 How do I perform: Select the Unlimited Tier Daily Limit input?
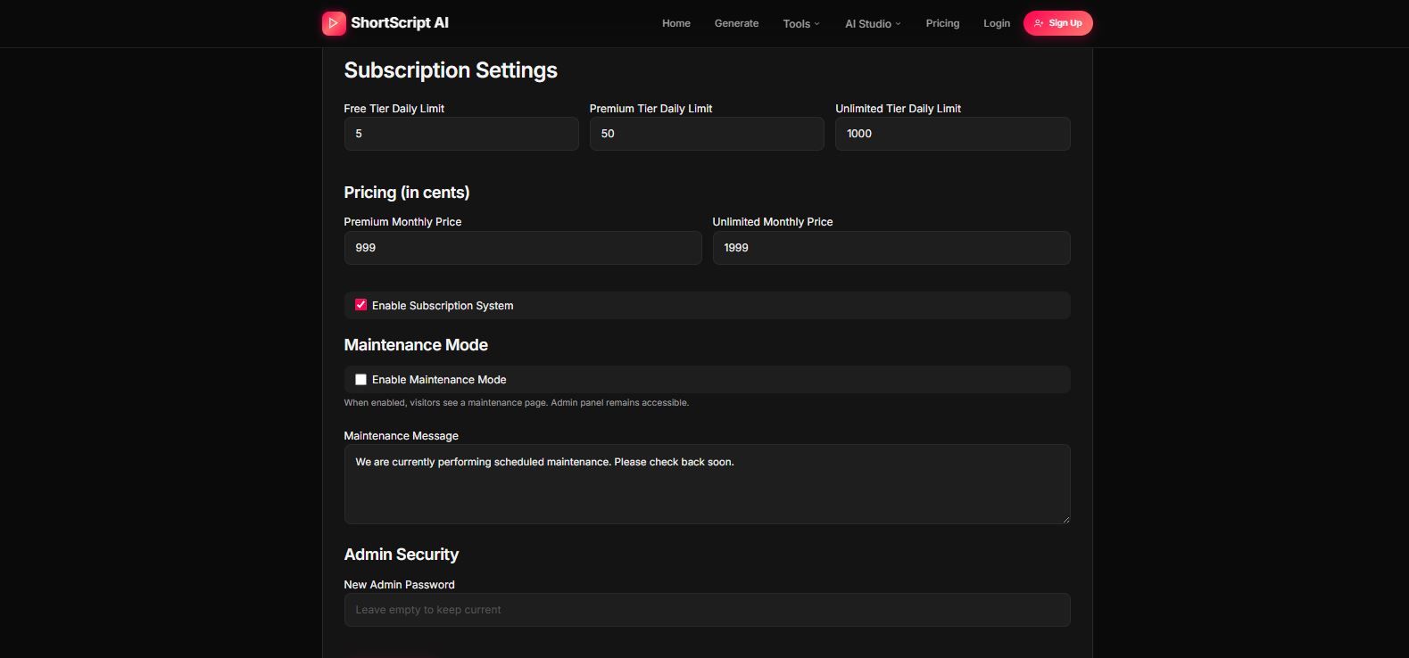pyautogui.click(x=952, y=134)
